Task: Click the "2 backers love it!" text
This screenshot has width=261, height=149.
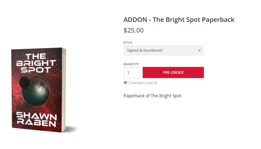Action: (x=143, y=83)
